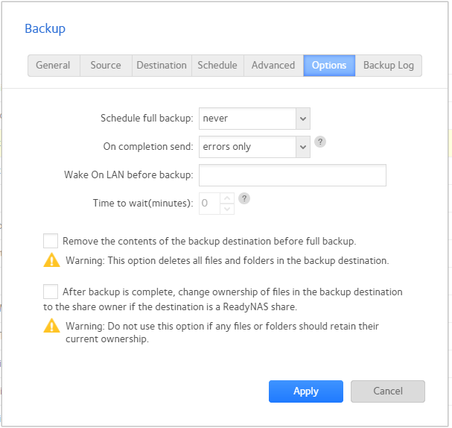Click warning icon about deleting destination files
This screenshot has width=452, height=428.
[x=51, y=260]
